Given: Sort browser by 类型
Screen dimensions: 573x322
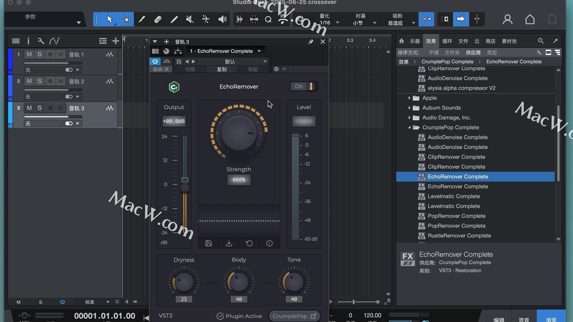Looking at the screenshot, I should click(x=492, y=52).
